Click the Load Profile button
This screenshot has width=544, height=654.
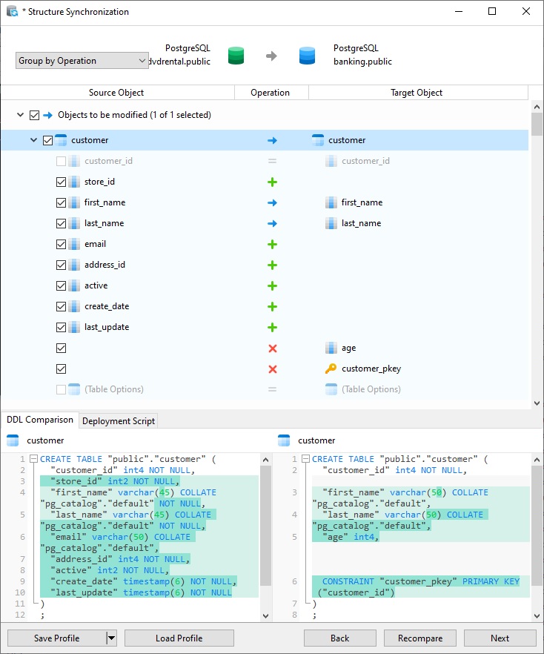[x=179, y=638]
